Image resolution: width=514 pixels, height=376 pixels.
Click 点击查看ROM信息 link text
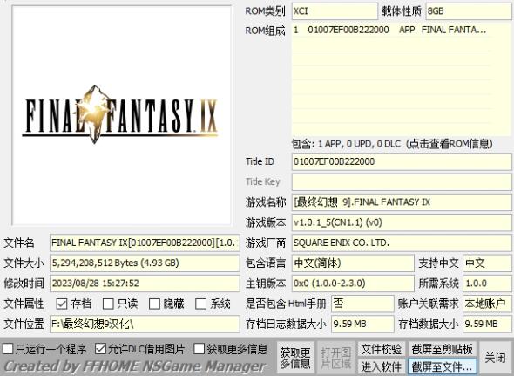pyautogui.click(x=449, y=144)
